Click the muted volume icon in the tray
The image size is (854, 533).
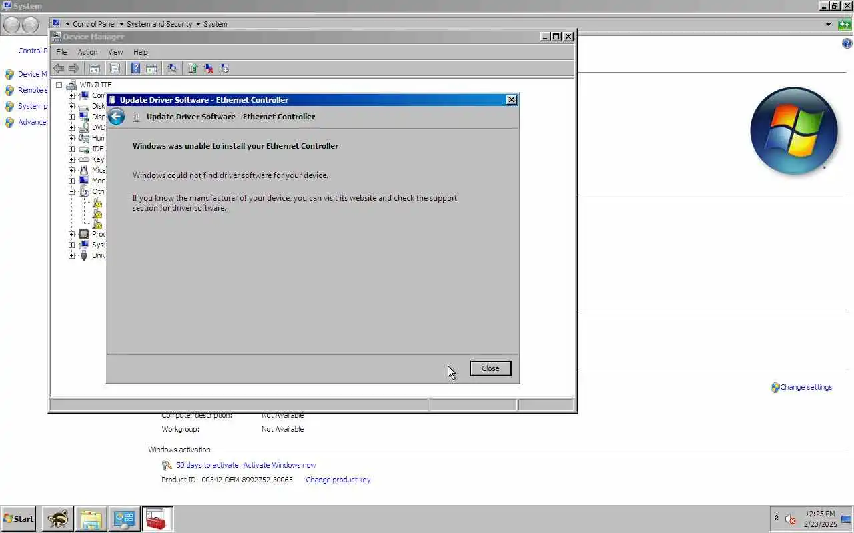791,519
